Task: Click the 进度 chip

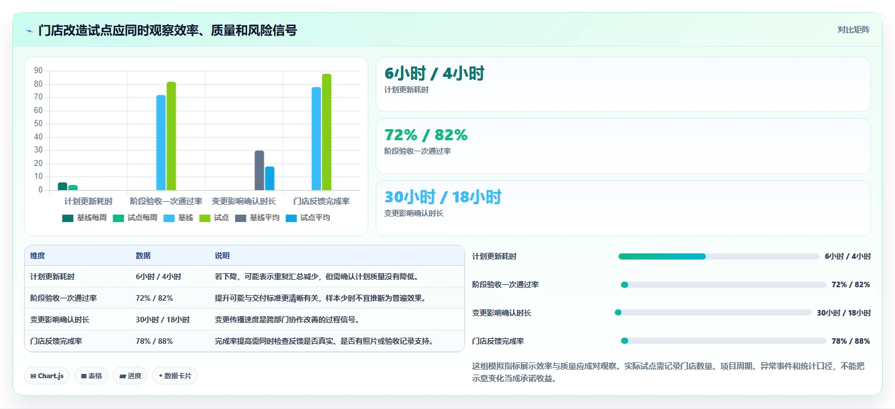Action: (130, 376)
